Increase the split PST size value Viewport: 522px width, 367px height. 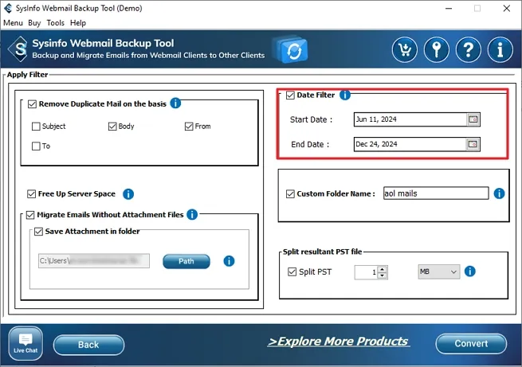point(383,269)
